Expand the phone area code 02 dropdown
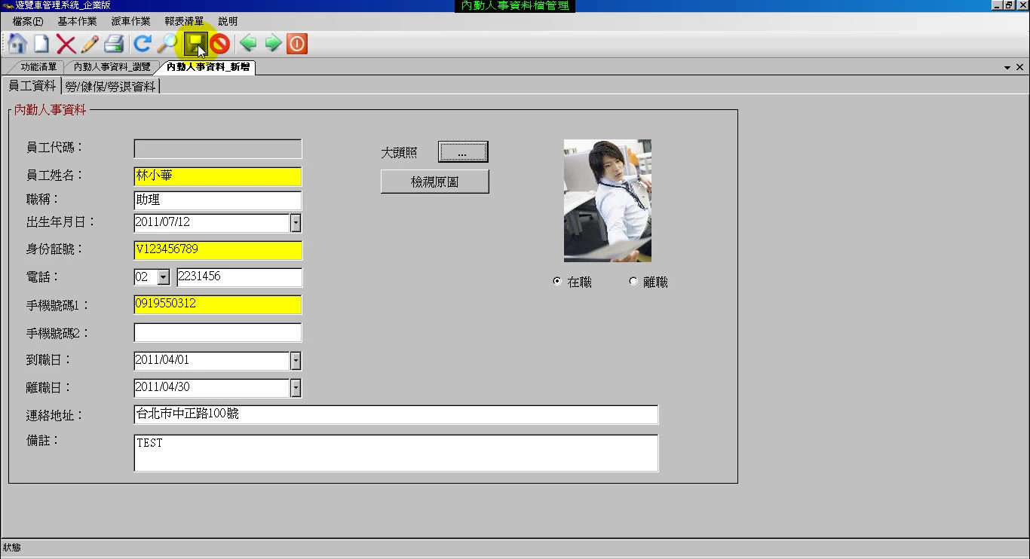Screen dimensions: 1030x559 [164, 277]
